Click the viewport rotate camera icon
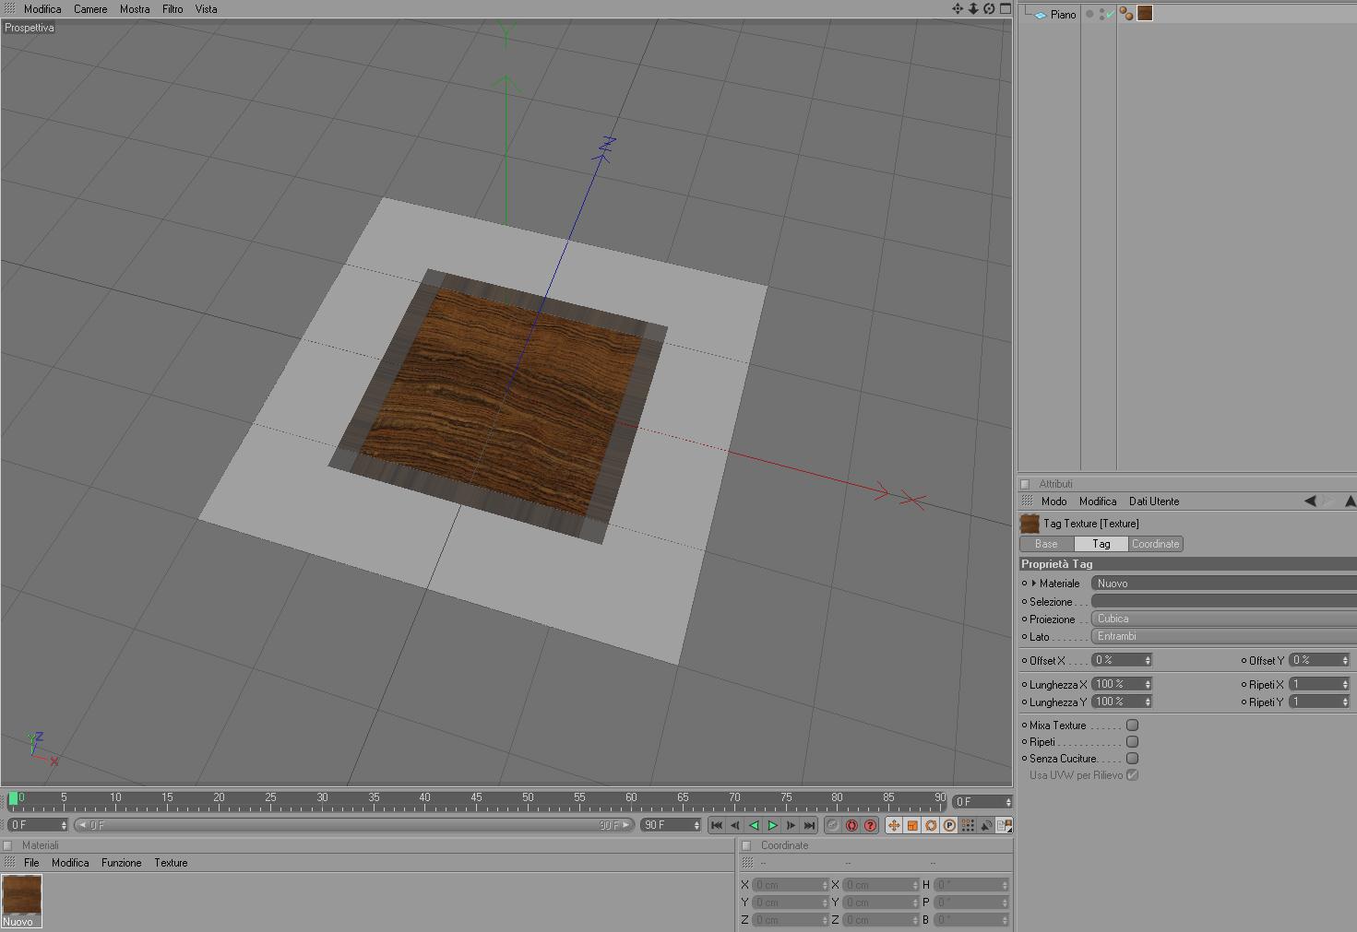This screenshot has width=1357, height=932. [989, 8]
